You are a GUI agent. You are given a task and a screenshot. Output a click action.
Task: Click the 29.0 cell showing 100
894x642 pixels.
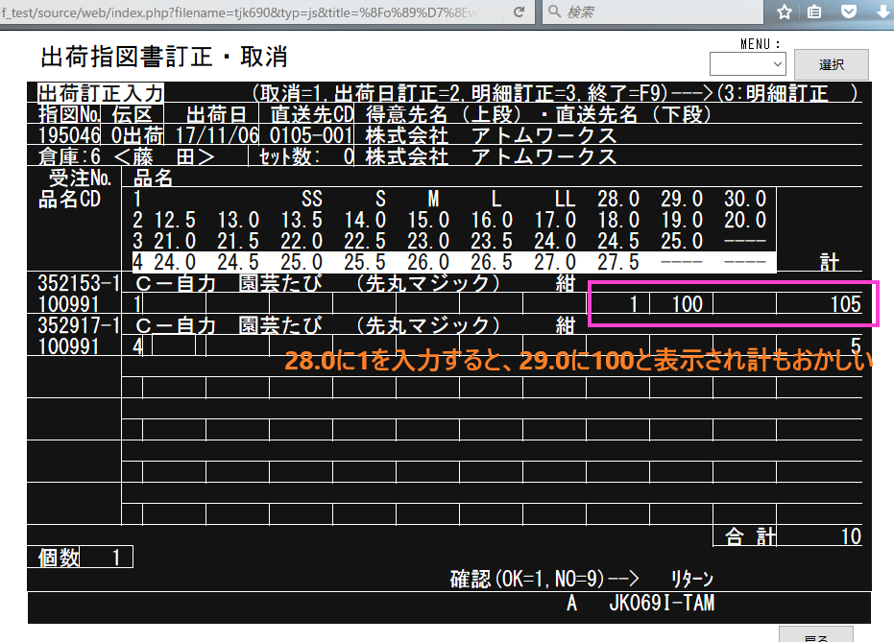tap(681, 304)
